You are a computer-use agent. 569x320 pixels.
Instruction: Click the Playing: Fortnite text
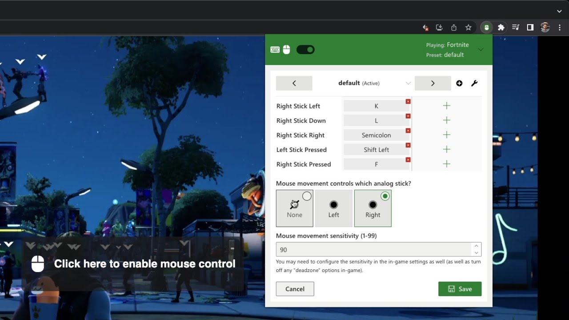[447, 45]
